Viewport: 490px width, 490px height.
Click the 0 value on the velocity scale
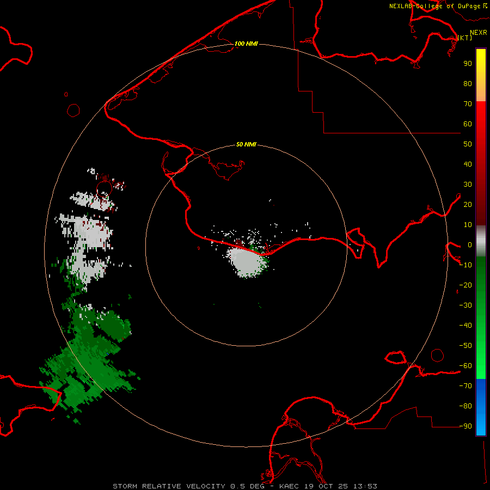coord(470,244)
